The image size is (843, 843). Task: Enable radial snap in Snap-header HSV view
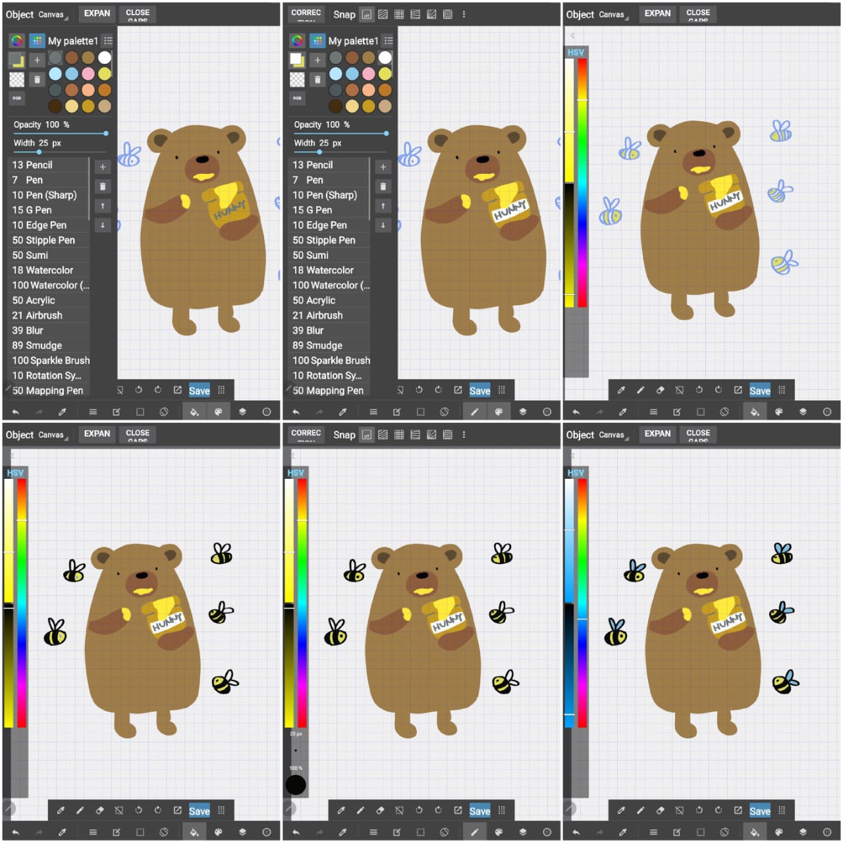click(431, 435)
